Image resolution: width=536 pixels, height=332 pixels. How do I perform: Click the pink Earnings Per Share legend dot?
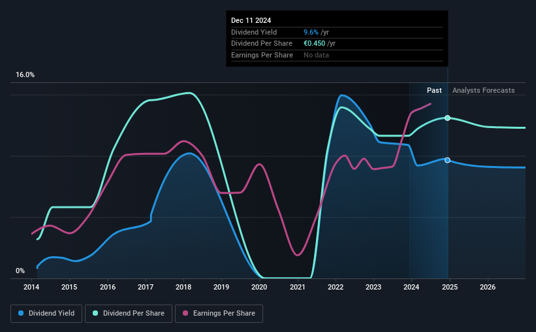point(185,313)
